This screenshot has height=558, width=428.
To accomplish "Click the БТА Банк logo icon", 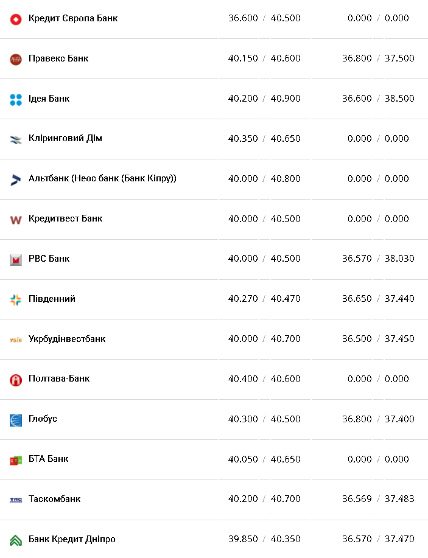I will click(16, 460).
